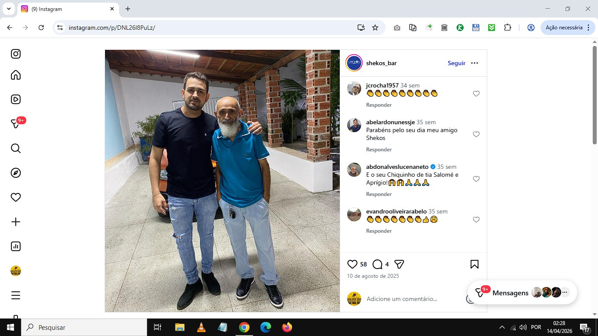Expand Chrome tab search dropdown arrow
This screenshot has height=336, width=598.
[x=8, y=9]
